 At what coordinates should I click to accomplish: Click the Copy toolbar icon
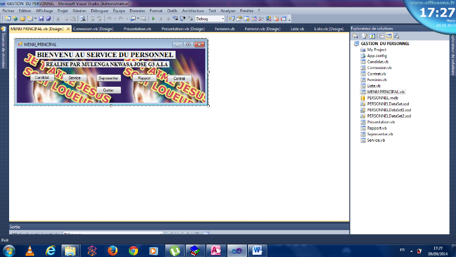[65, 19]
